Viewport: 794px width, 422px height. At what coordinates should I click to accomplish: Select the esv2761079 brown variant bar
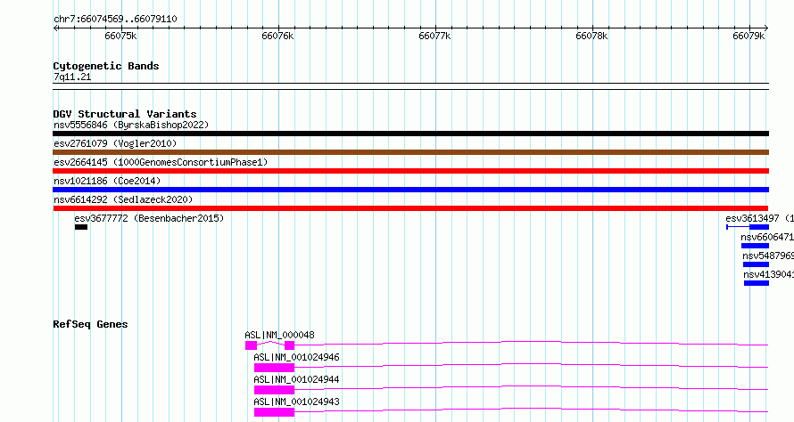410,152
